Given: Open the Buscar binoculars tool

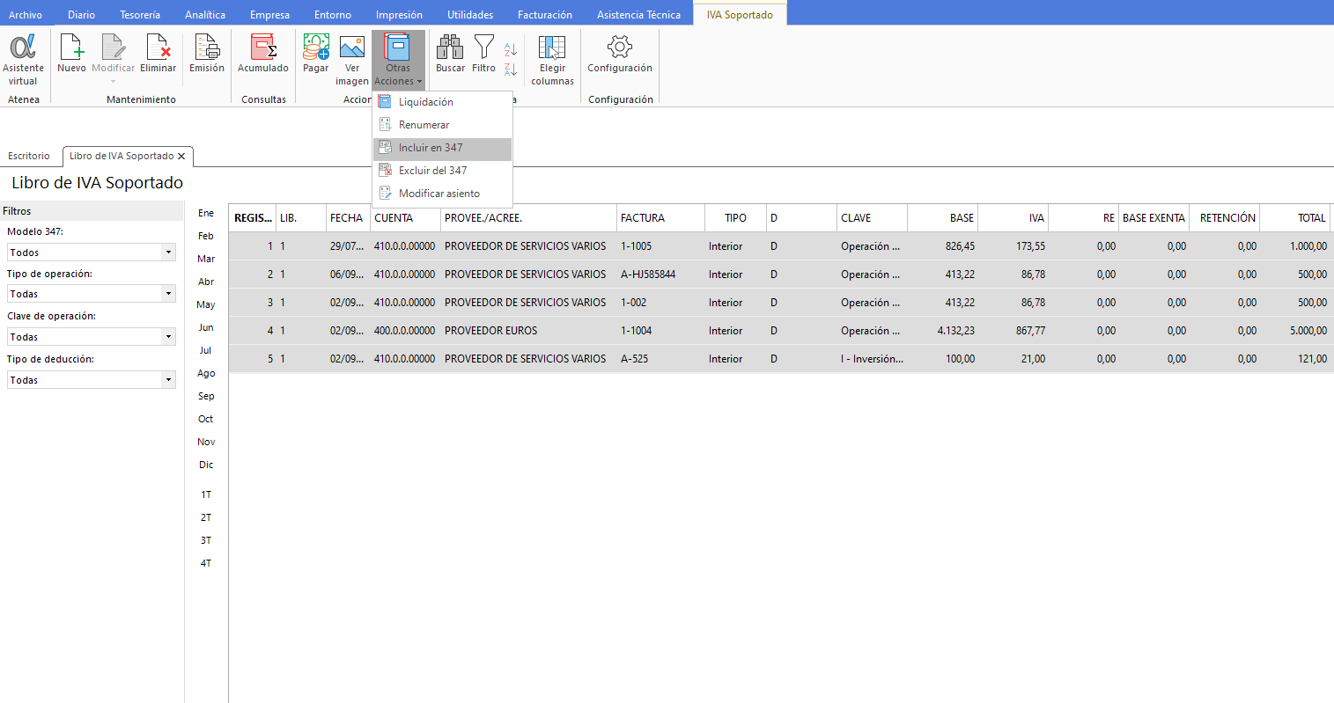Looking at the screenshot, I should point(450,55).
